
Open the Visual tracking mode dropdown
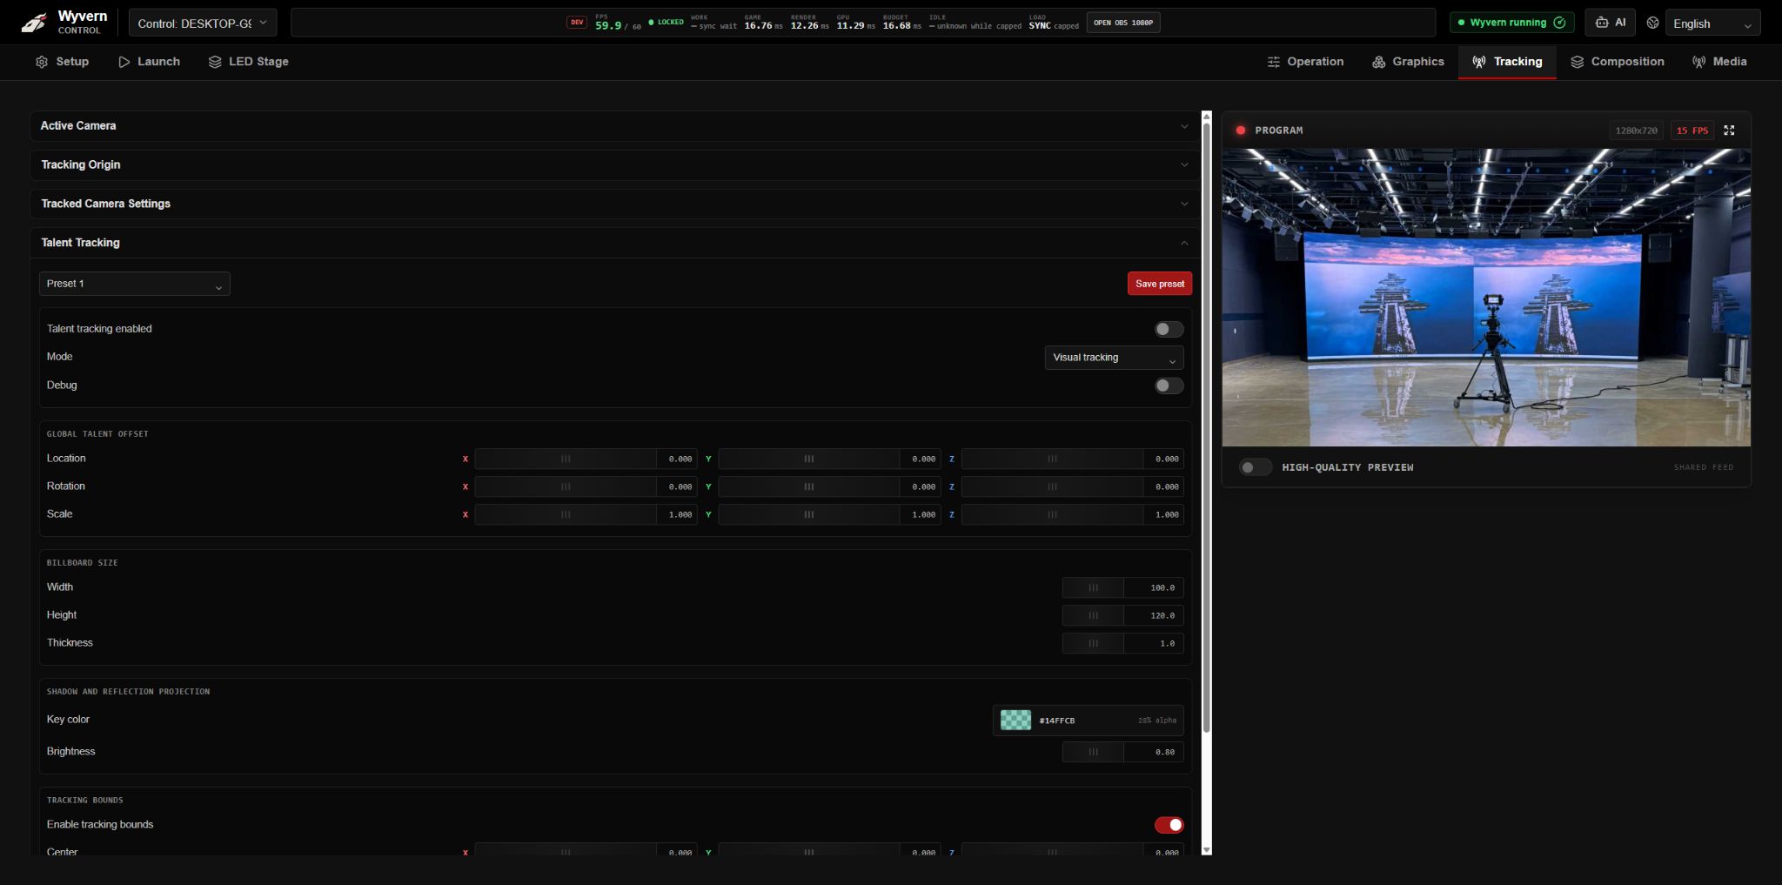1114,358
